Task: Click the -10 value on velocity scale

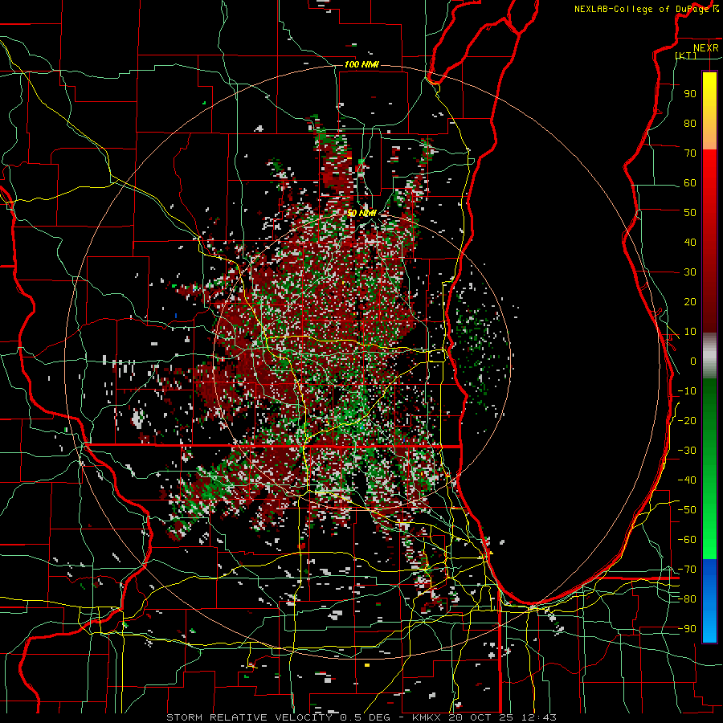Action: [x=687, y=391]
